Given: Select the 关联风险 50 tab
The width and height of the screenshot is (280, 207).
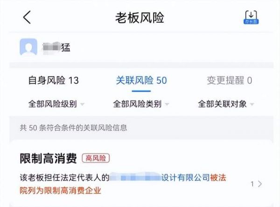Looking at the screenshot, I should point(141,80).
